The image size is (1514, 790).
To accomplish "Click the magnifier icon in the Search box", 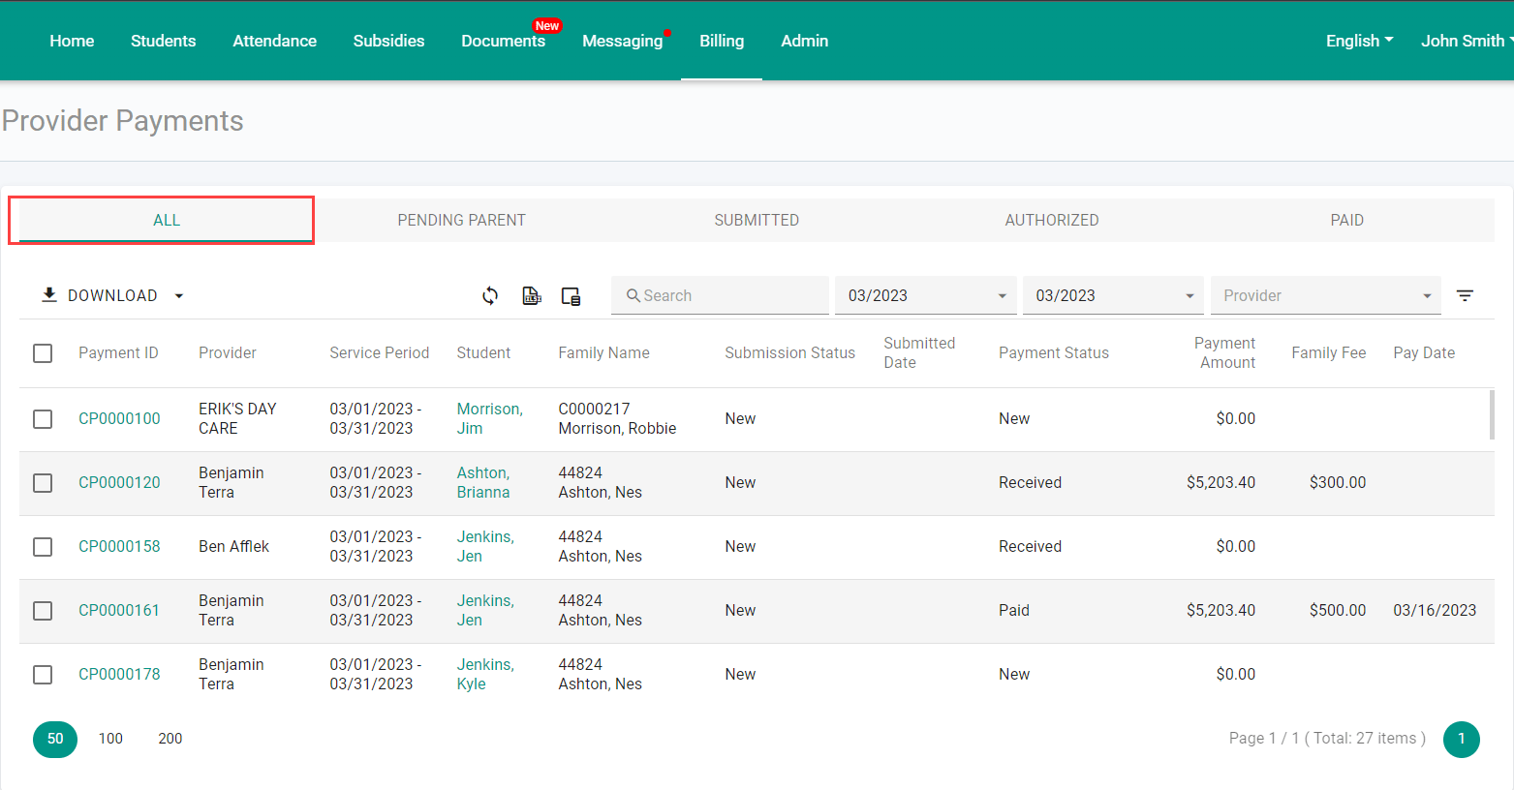I will click(x=633, y=295).
